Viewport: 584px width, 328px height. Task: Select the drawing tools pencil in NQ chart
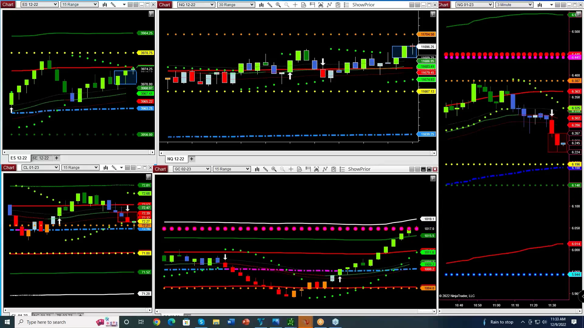269,5
